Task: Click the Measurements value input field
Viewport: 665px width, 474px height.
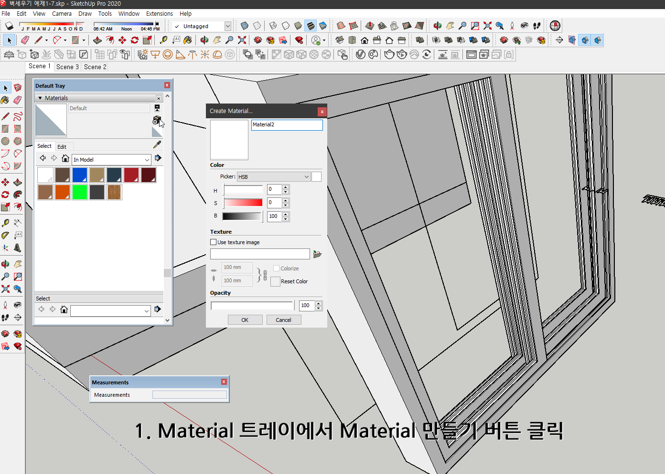Action: coord(190,395)
